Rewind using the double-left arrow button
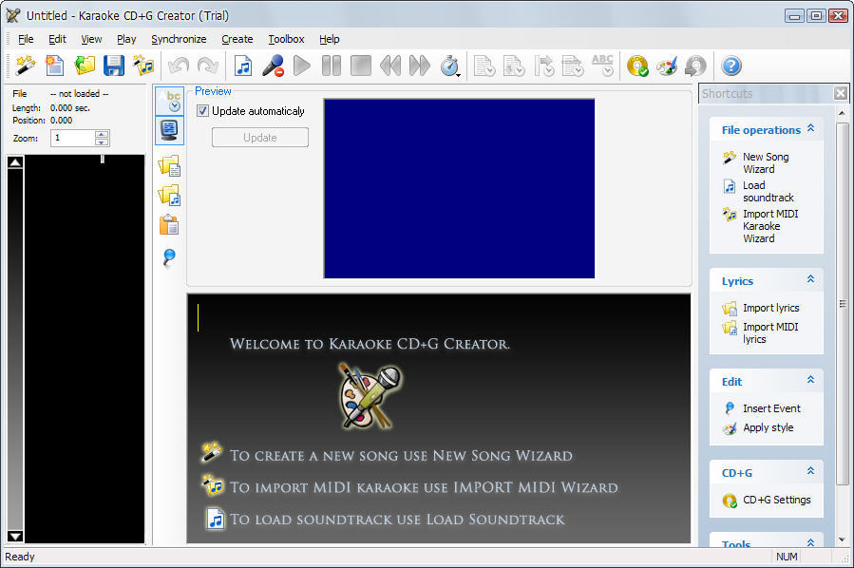Image resolution: width=854 pixels, height=568 pixels. (390, 66)
